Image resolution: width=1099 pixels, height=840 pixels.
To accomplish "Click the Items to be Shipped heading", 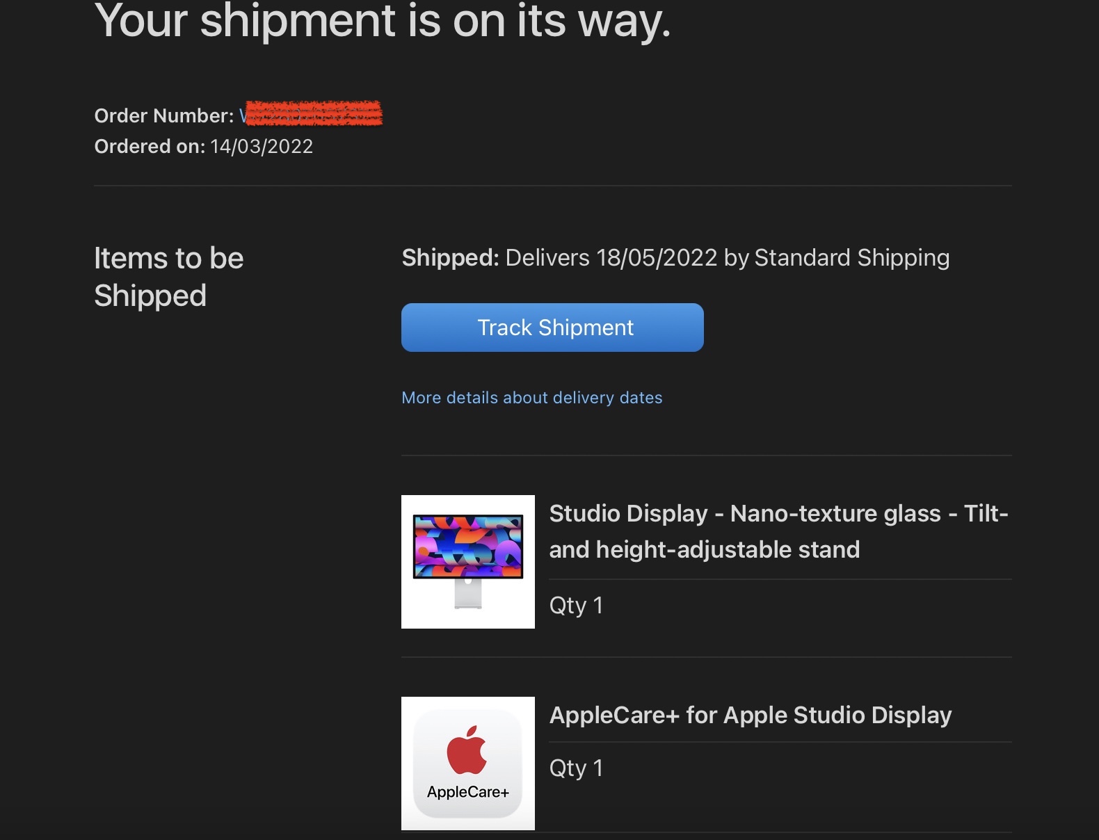I will pos(168,277).
